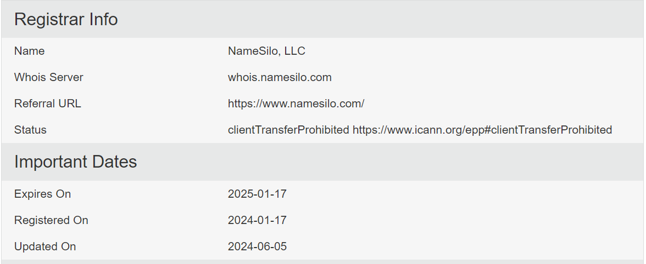Click the Status field label
The height and width of the screenshot is (264, 646).
[x=30, y=130]
